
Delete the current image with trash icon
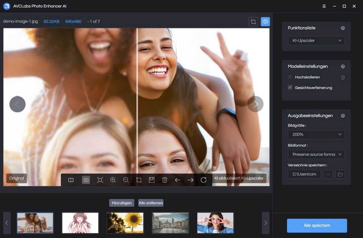[165, 180]
